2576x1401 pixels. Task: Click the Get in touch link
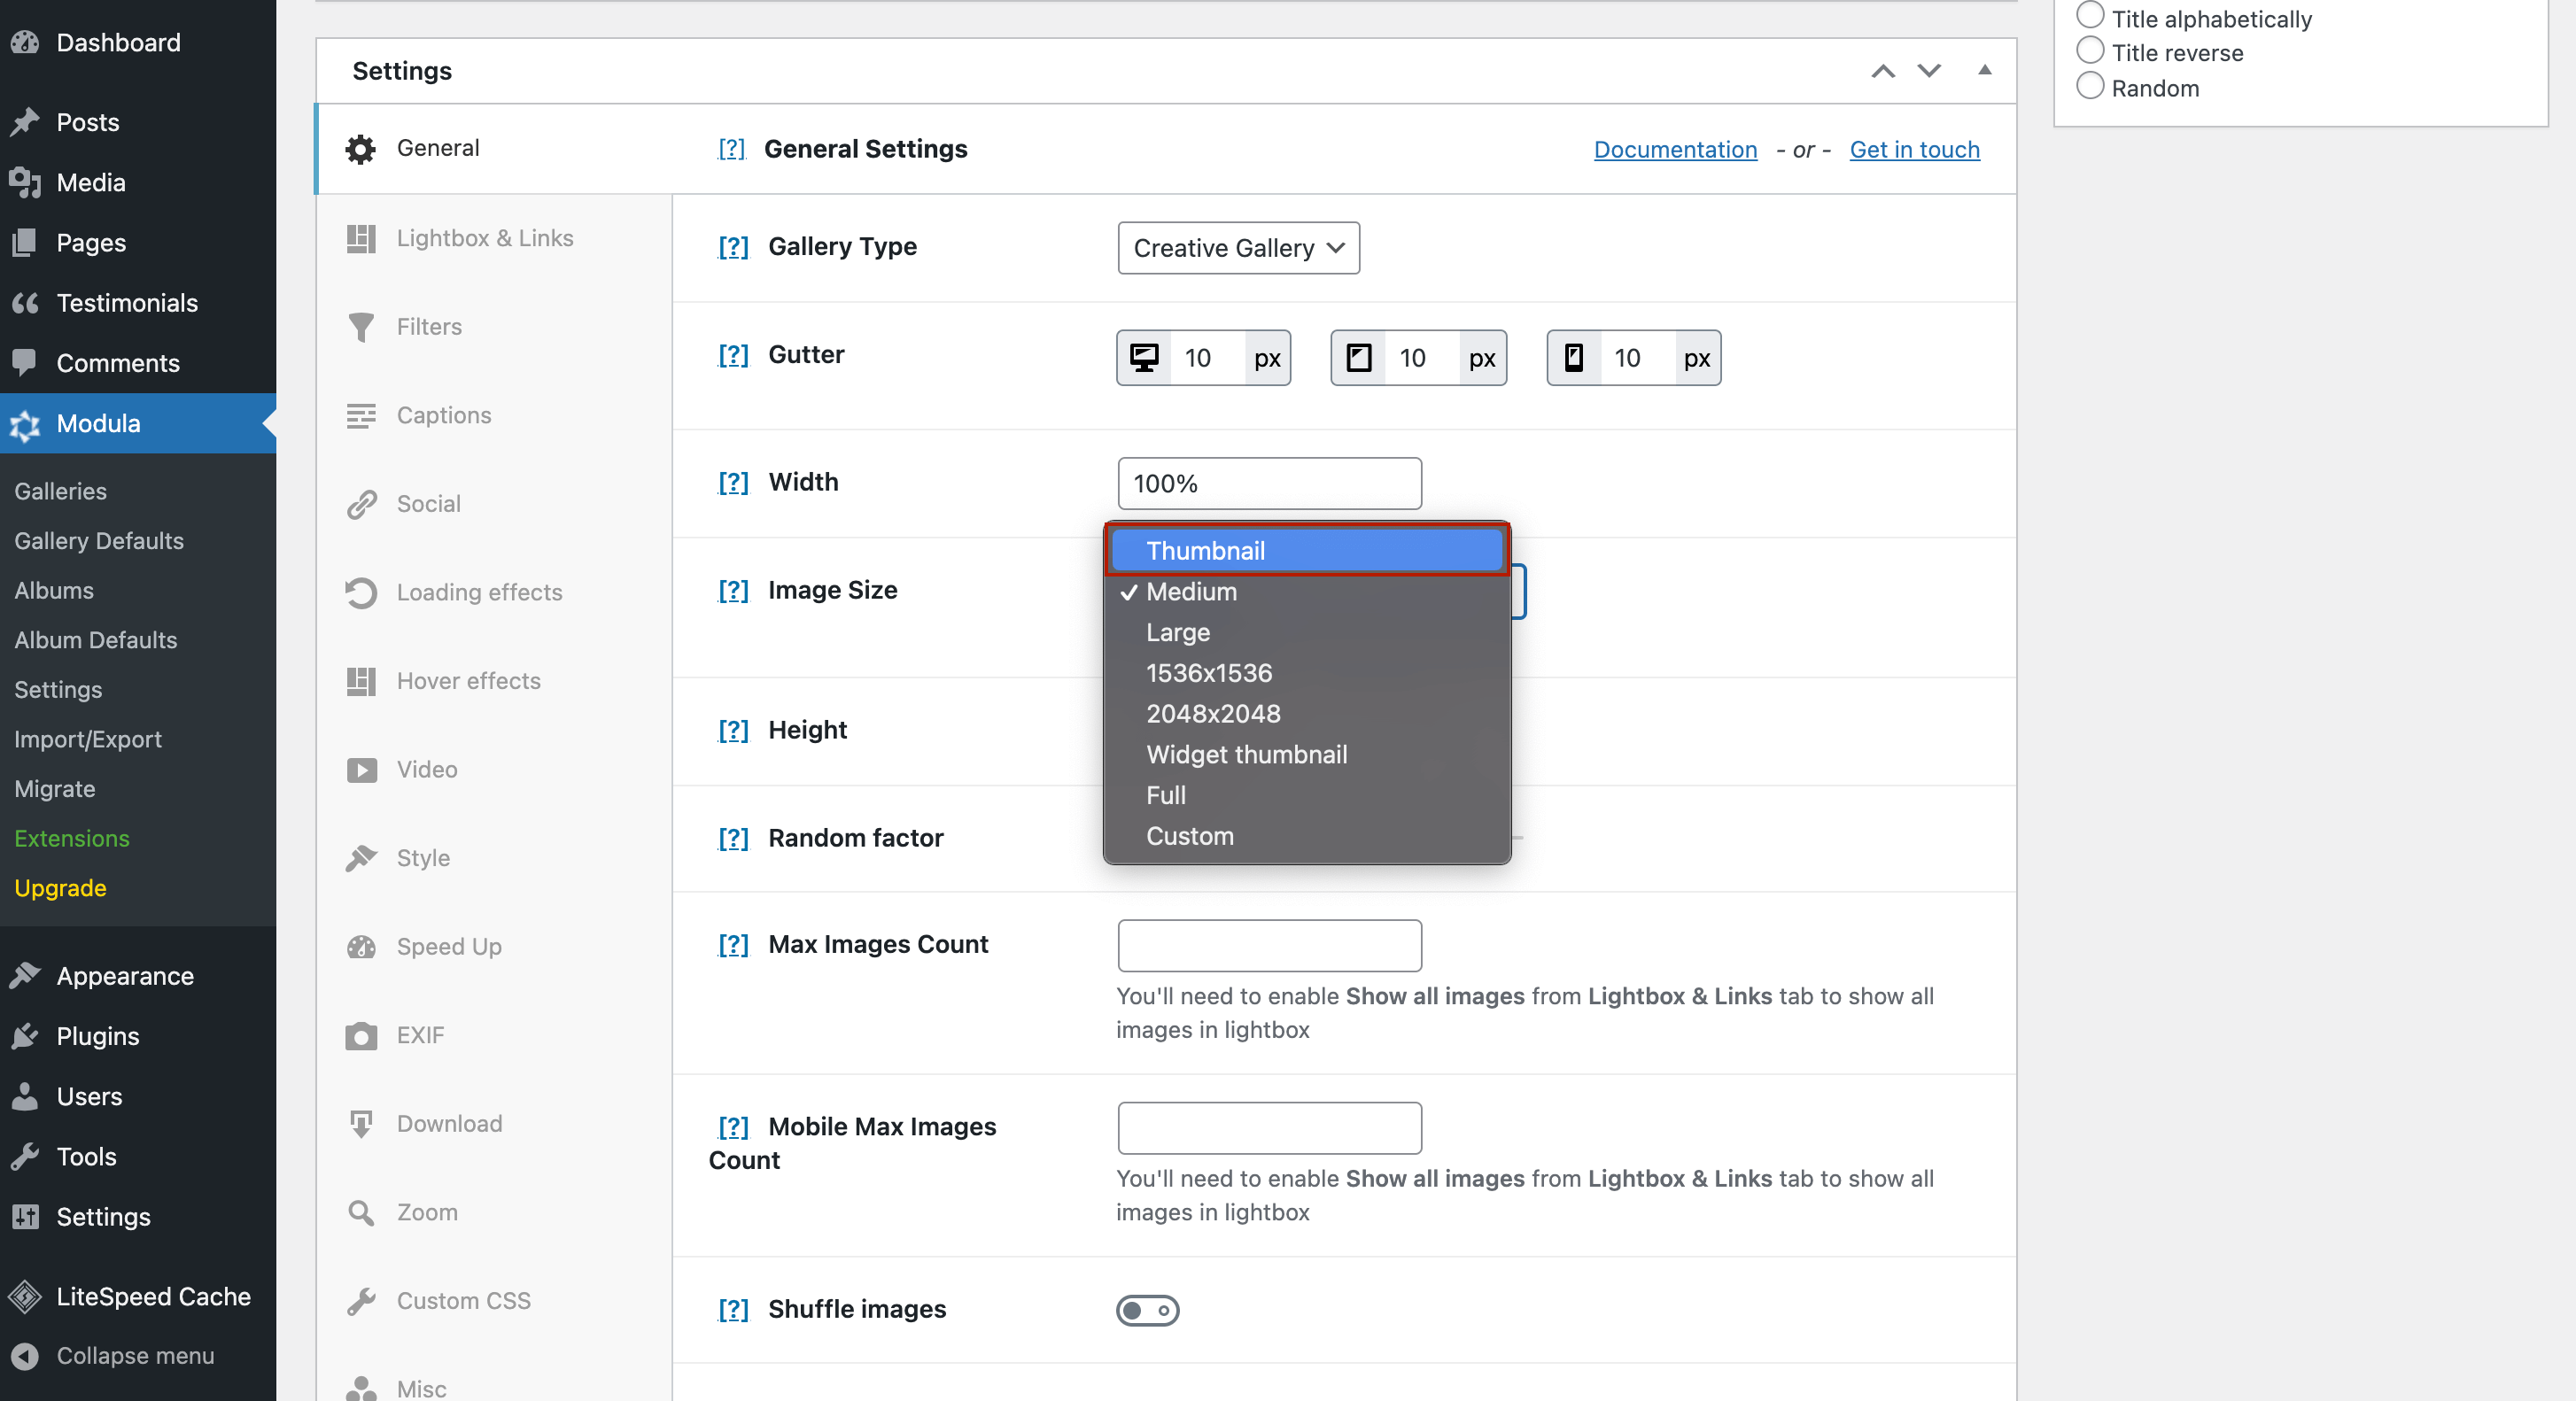point(1913,149)
